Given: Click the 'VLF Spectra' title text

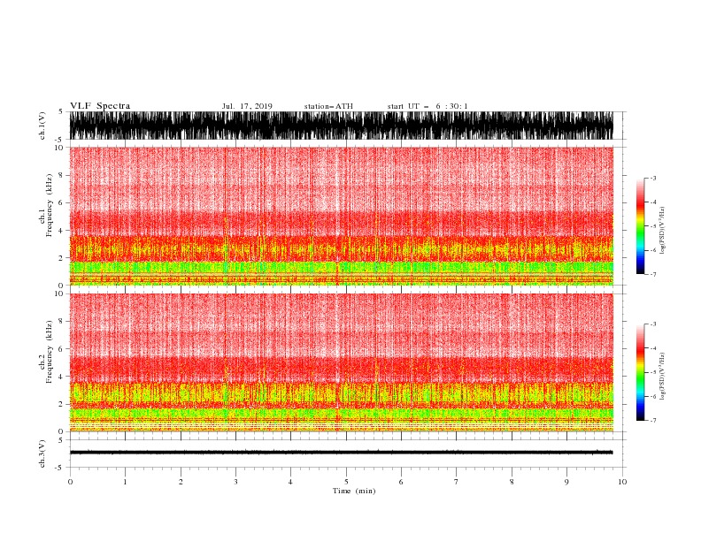Looking at the screenshot, I should 100,106.
